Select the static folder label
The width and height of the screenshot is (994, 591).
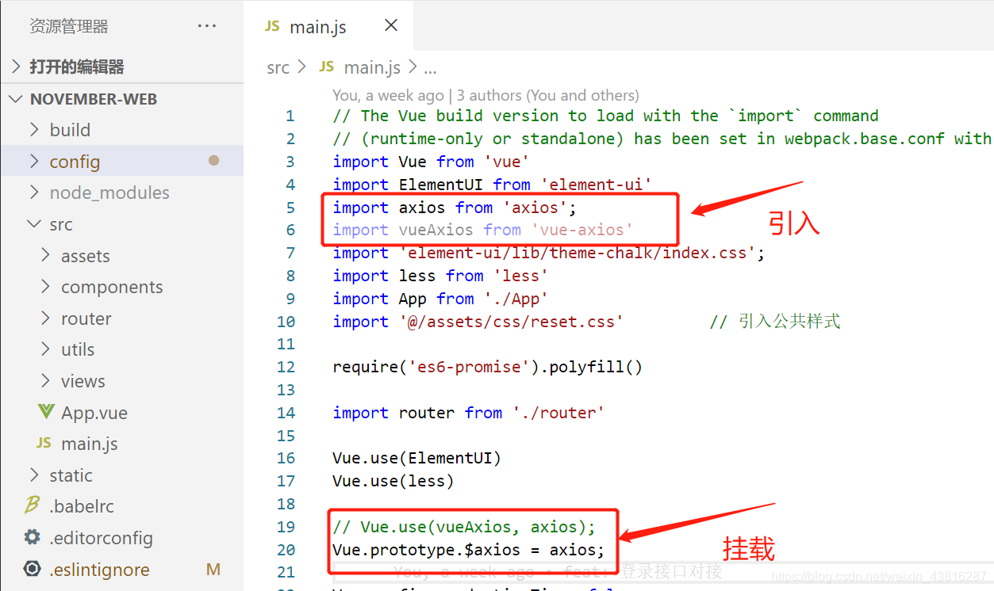[71, 475]
